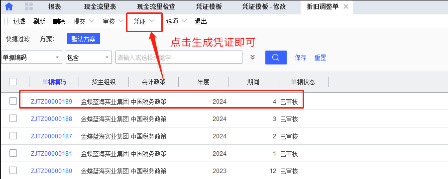Select the 折旧调整单 tab
Viewport: 448px width, 179px height.
pos(323,7)
